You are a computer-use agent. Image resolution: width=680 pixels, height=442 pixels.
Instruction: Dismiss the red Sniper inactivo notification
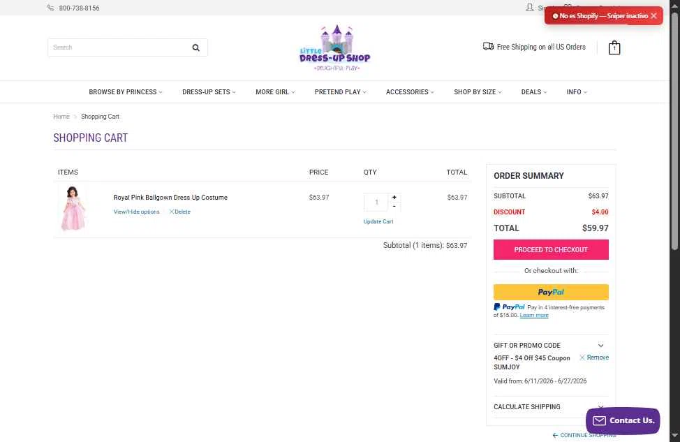coord(653,15)
